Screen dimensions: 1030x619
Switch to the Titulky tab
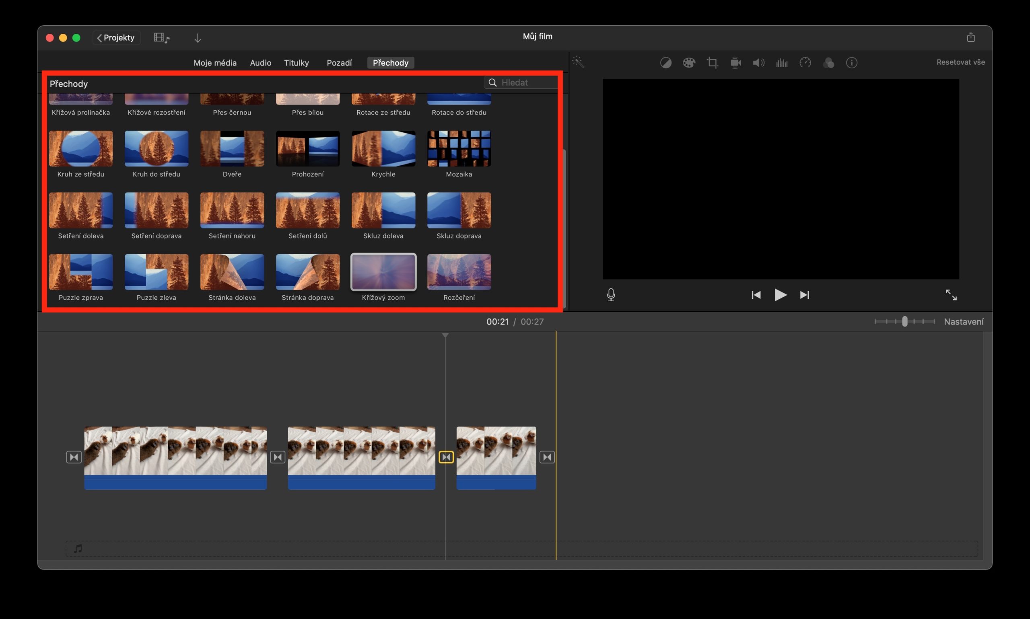[296, 63]
